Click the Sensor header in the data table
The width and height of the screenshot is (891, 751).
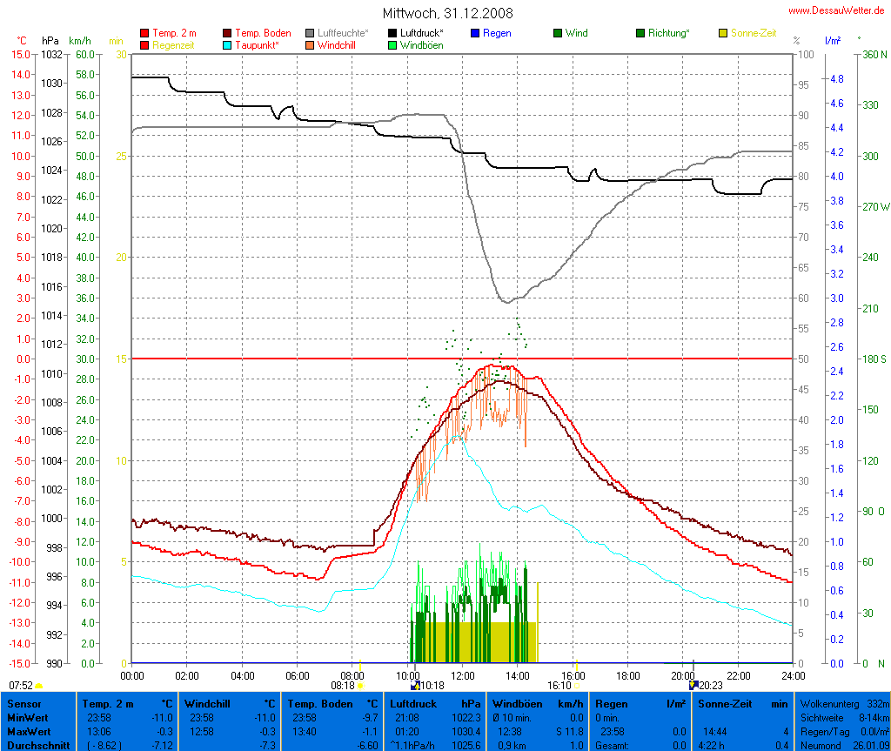coord(23,703)
